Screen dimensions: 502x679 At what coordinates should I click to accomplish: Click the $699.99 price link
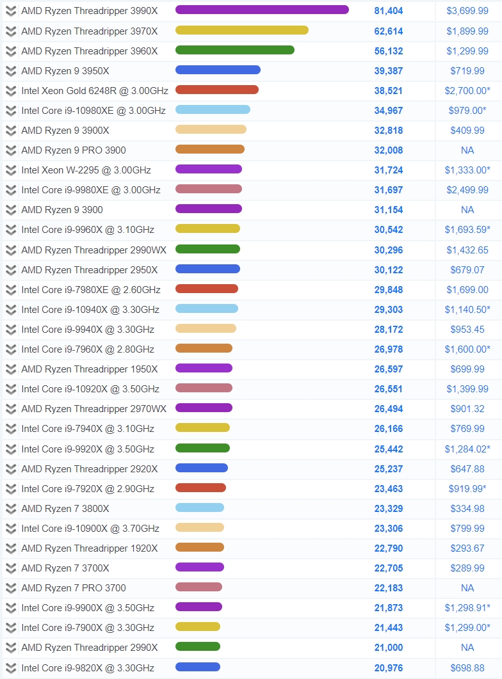[x=467, y=369]
